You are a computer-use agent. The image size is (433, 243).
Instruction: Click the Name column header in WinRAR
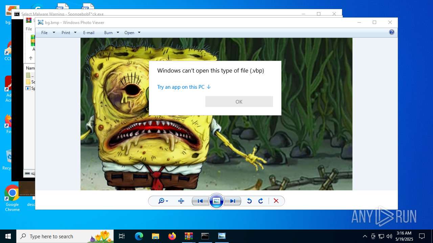tap(30, 68)
